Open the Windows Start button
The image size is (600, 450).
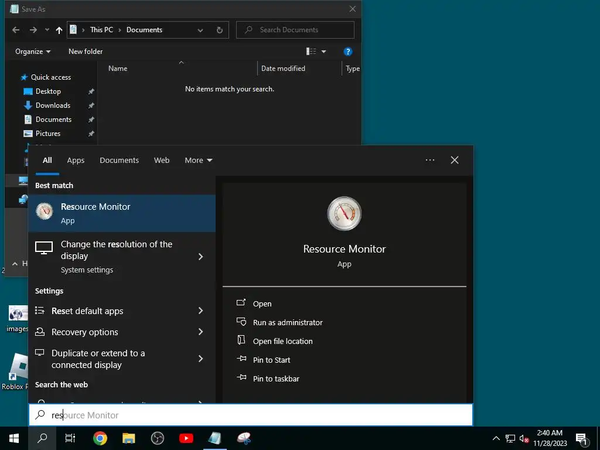click(14, 438)
